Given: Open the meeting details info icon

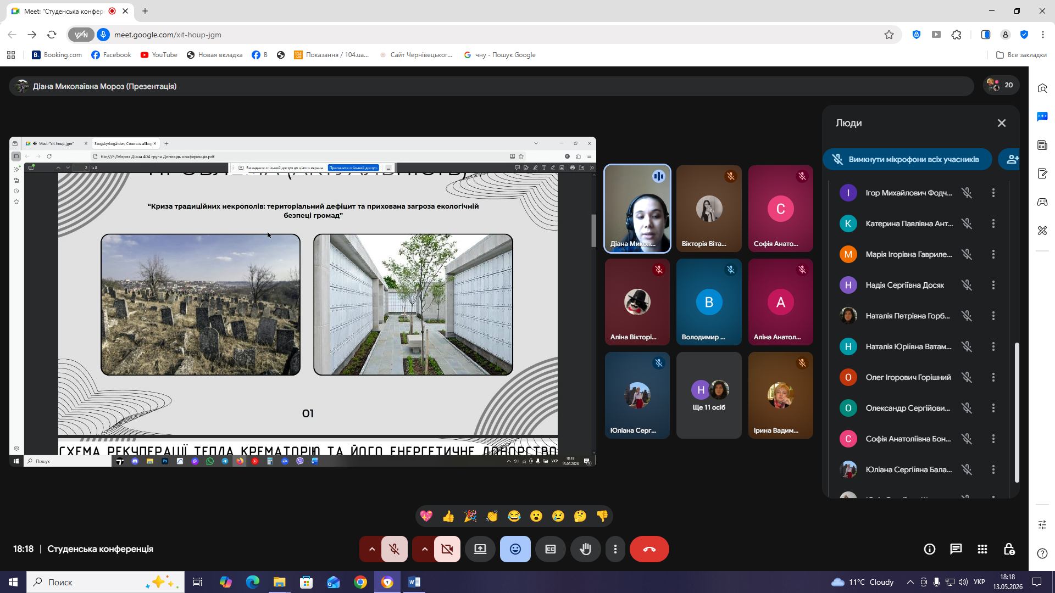Looking at the screenshot, I should (x=930, y=549).
